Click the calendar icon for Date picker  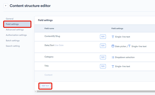(113, 46)
